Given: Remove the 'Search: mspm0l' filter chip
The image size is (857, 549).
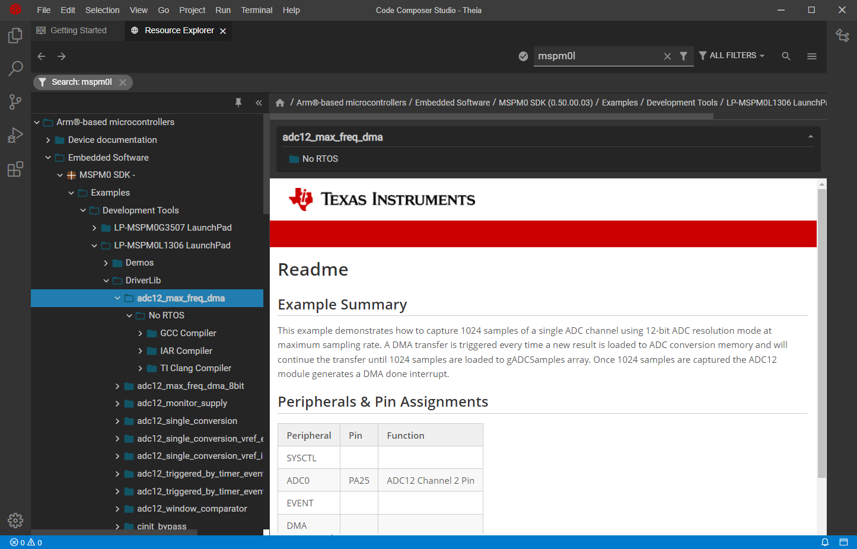Looking at the screenshot, I should point(123,82).
